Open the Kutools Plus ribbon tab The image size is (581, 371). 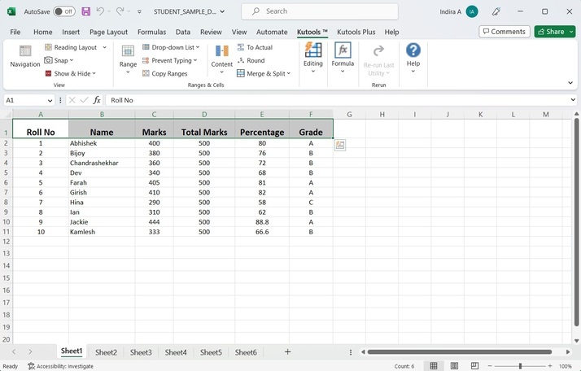357,32
